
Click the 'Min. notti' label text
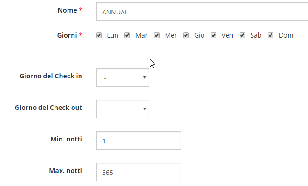[66, 139]
